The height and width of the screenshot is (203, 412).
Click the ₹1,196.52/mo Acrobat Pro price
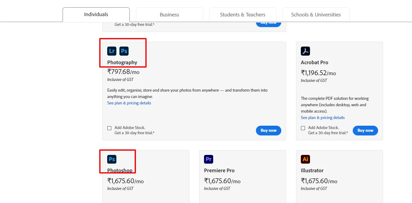(319, 73)
